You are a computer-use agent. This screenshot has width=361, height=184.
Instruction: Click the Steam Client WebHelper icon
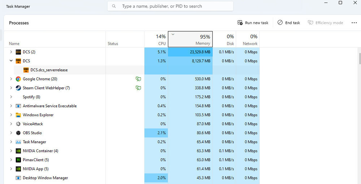(x=18, y=88)
